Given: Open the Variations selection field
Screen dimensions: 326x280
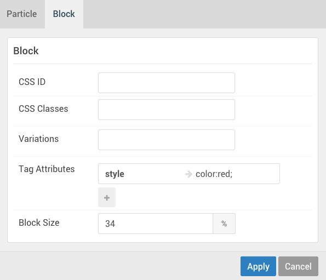Looking at the screenshot, I should [167, 140].
